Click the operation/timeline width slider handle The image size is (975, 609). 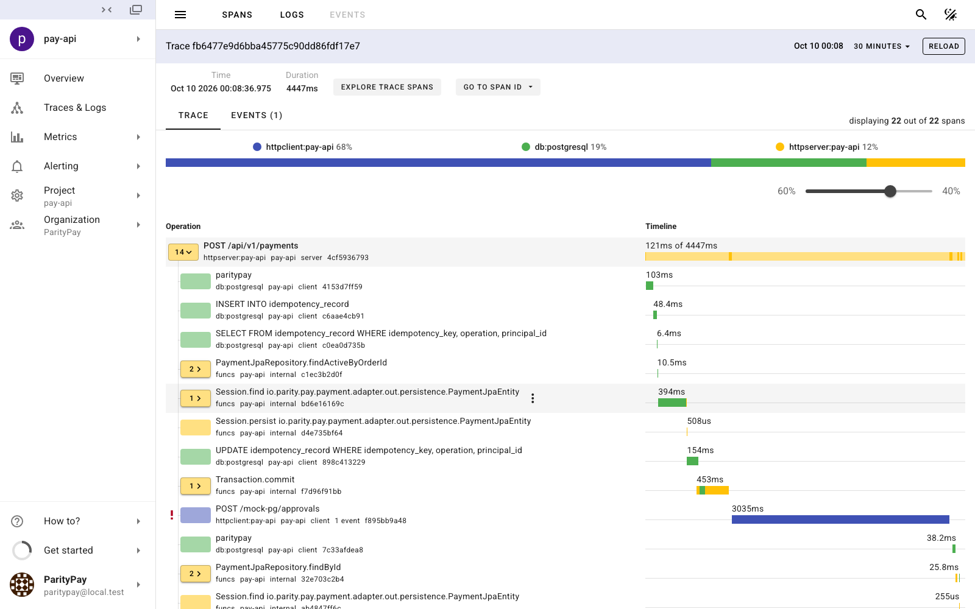[x=890, y=191]
